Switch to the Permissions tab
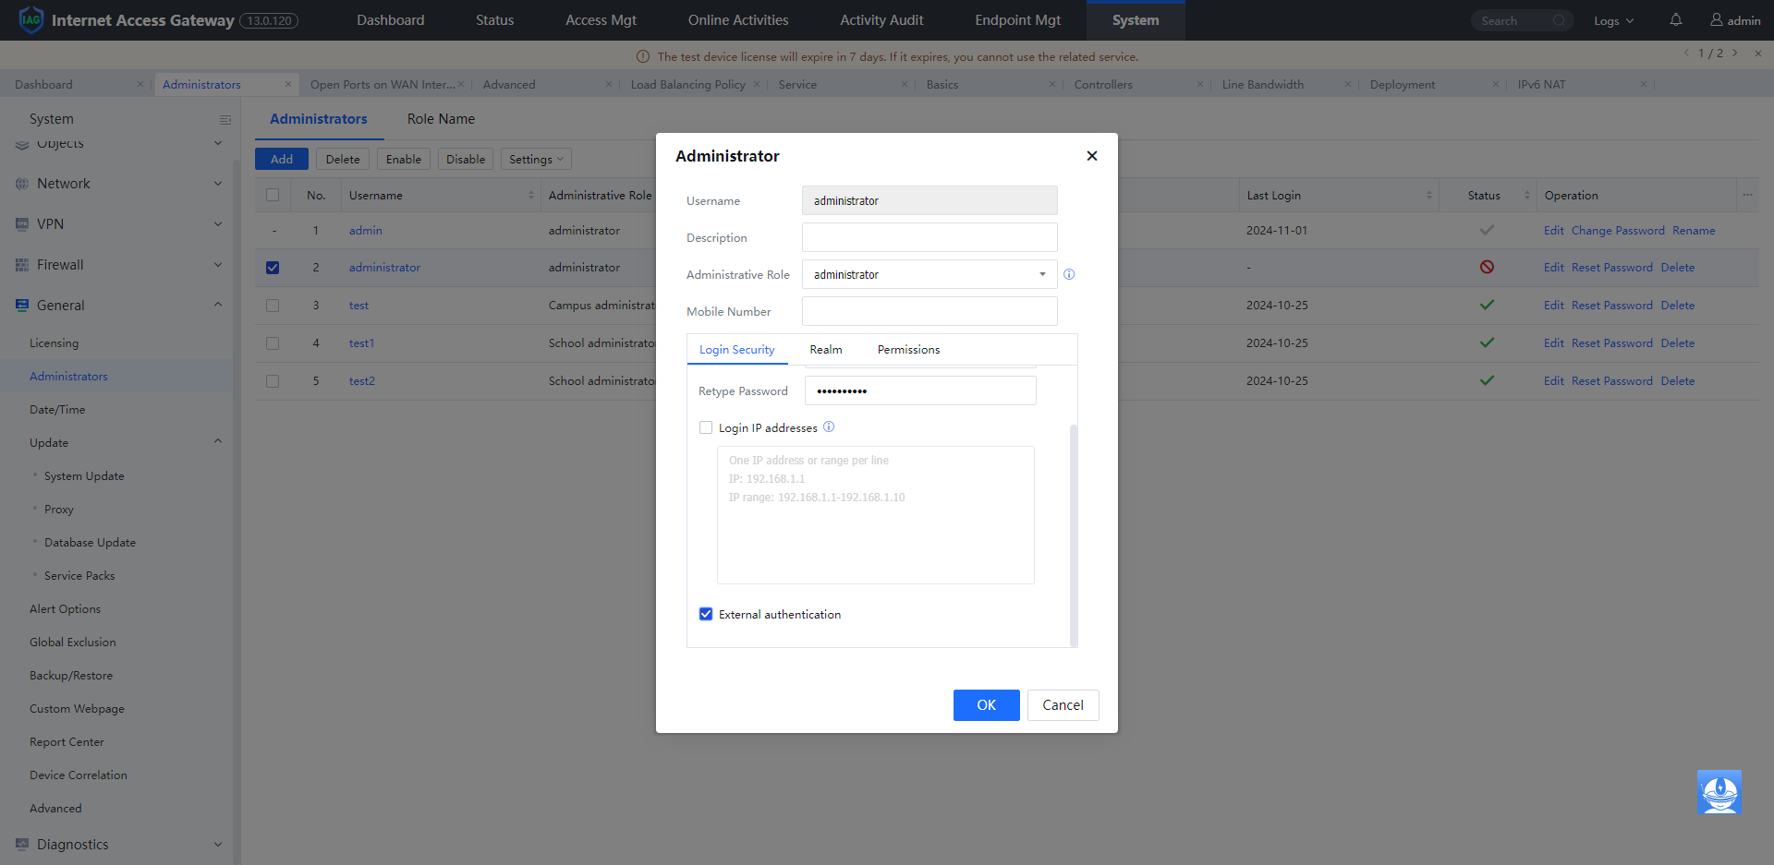This screenshot has height=865, width=1774. pos(908,350)
